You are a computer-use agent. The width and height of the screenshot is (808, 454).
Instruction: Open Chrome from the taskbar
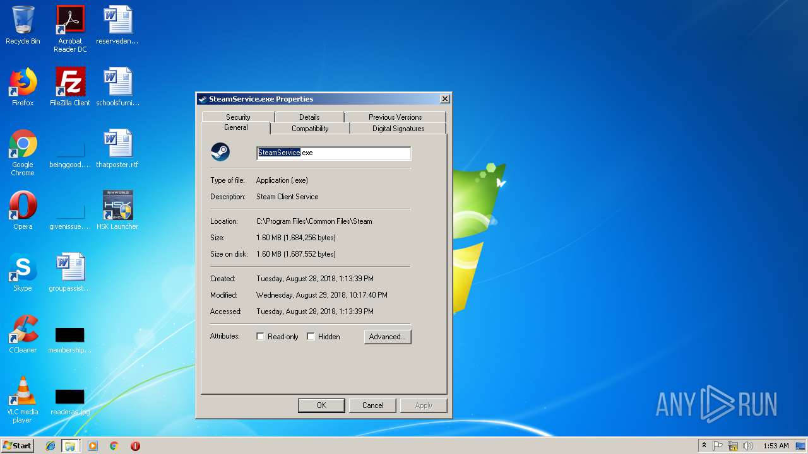click(114, 446)
